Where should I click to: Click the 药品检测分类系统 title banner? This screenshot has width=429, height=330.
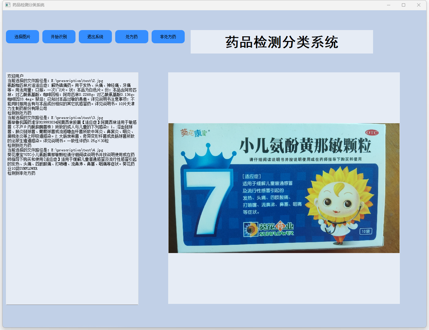(282, 42)
